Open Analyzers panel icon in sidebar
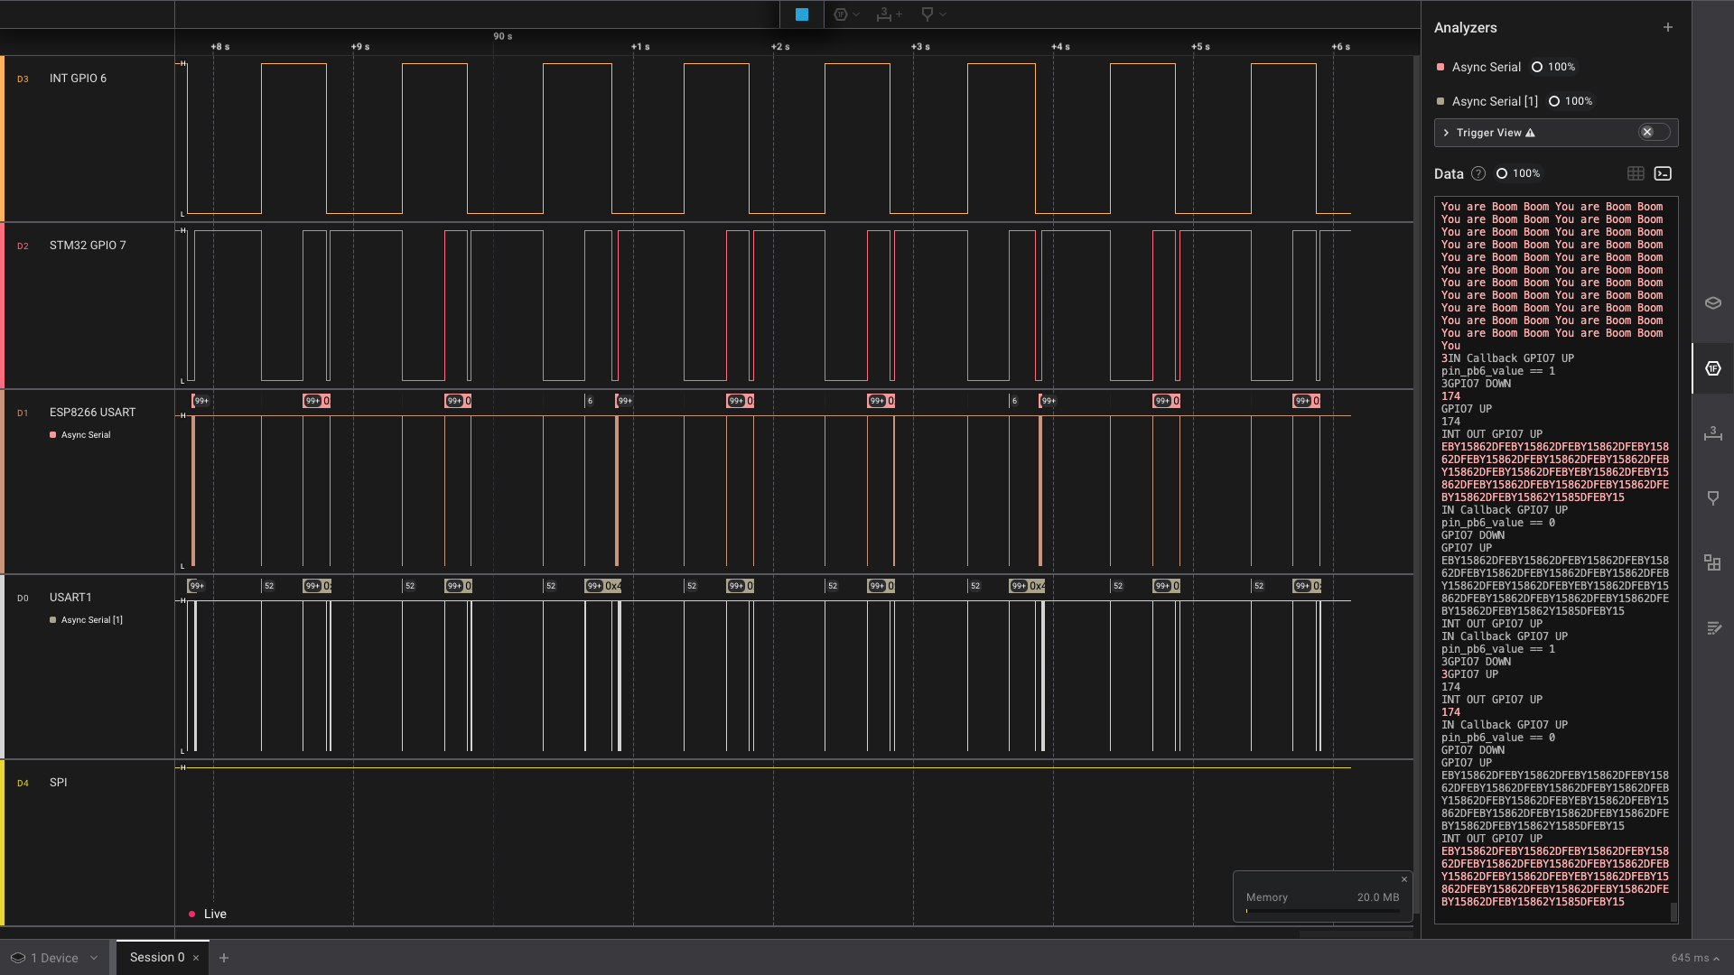The image size is (1734, 975). 1712,368
